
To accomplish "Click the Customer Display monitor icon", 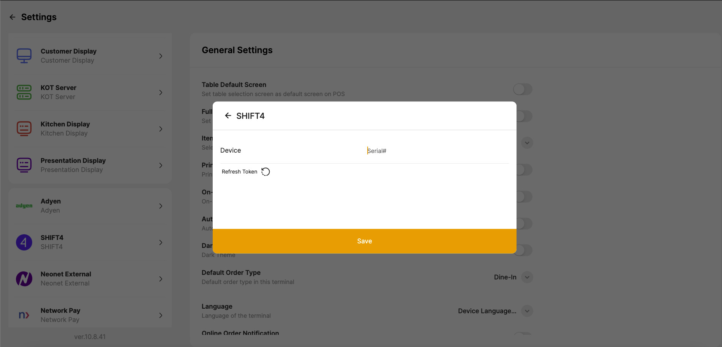I will pos(24,56).
